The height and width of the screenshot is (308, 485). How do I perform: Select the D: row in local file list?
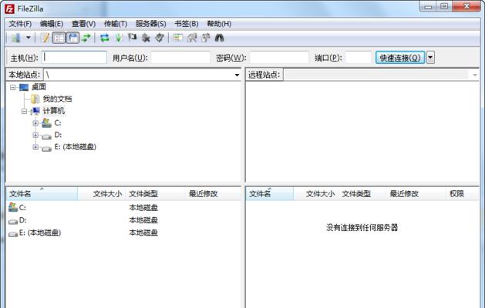pos(123,220)
